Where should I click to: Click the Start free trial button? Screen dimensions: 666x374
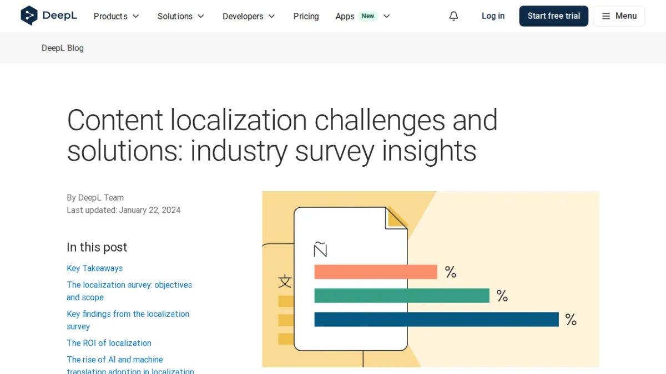(553, 16)
